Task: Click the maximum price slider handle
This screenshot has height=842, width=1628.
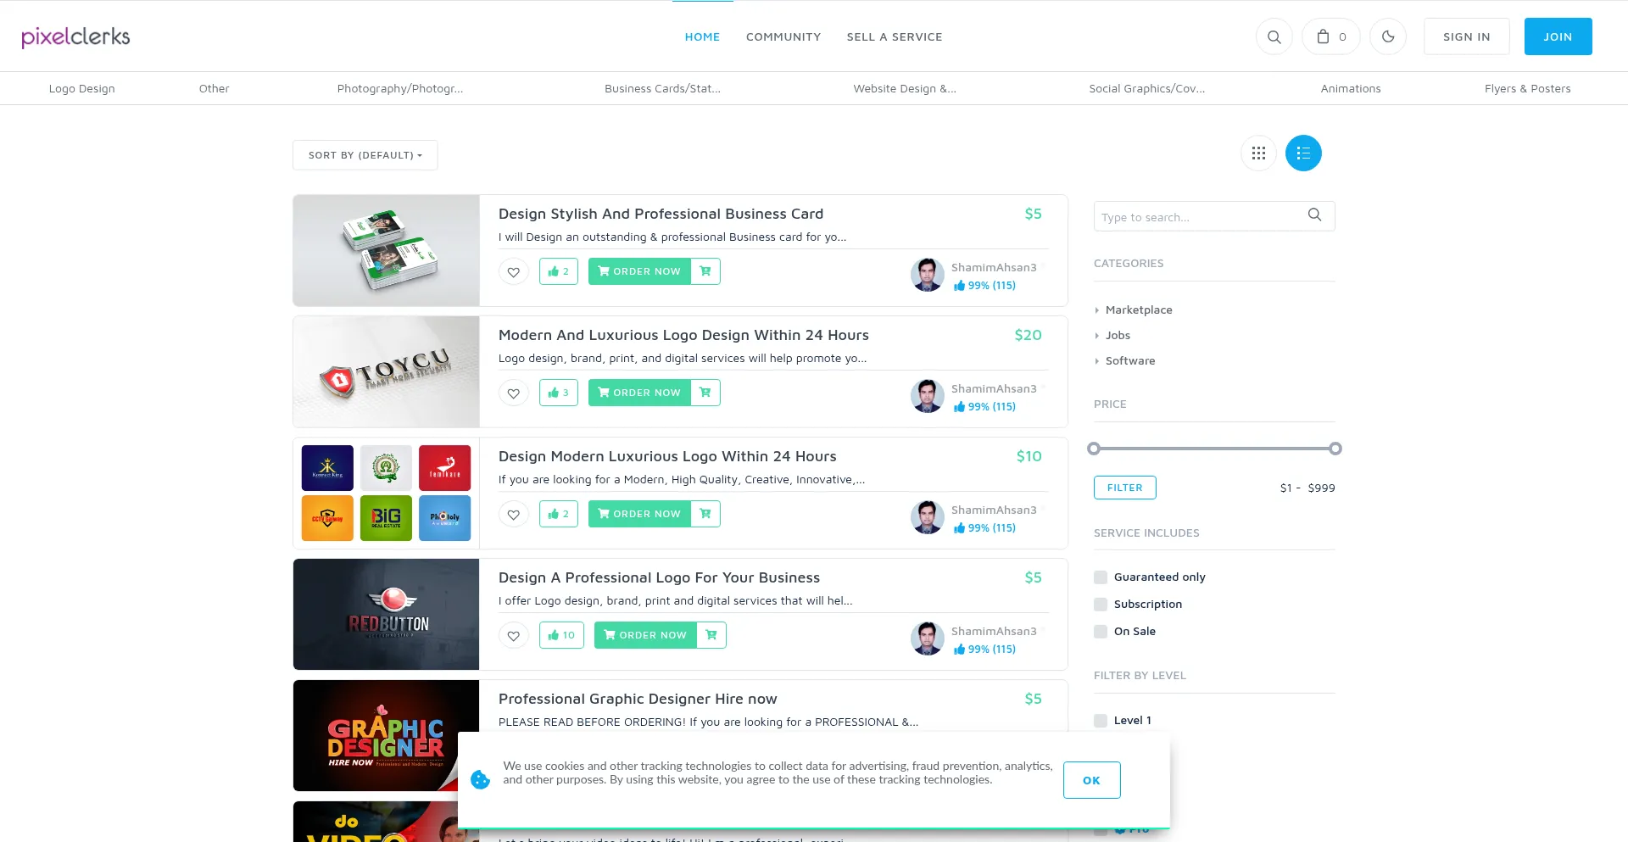Action: click(x=1335, y=449)
